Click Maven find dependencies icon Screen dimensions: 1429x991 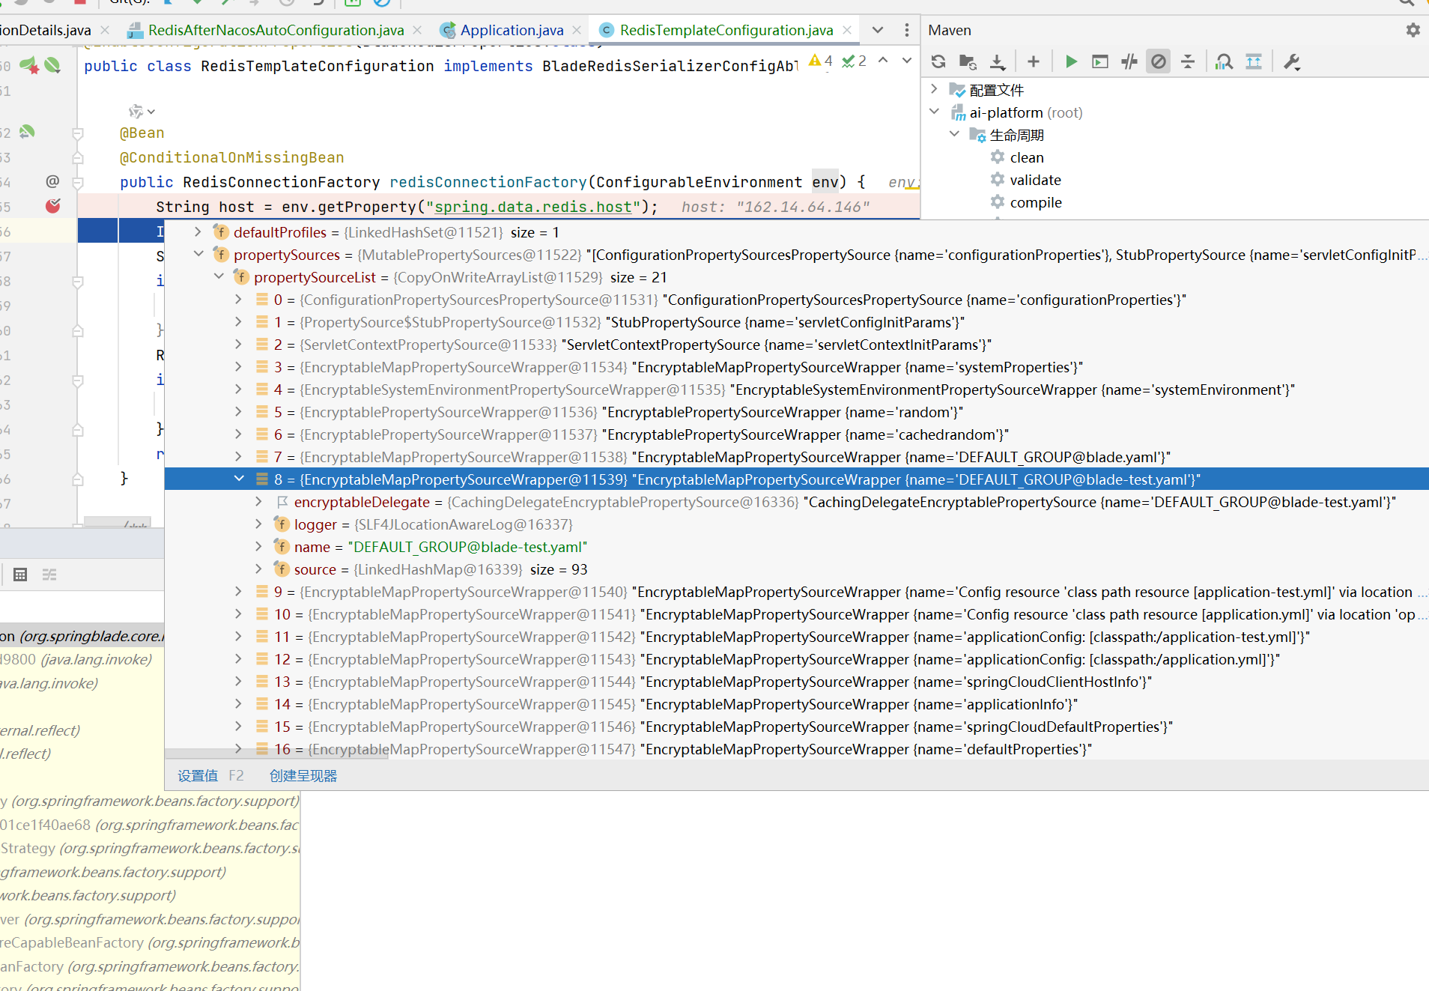(1225, 61)
